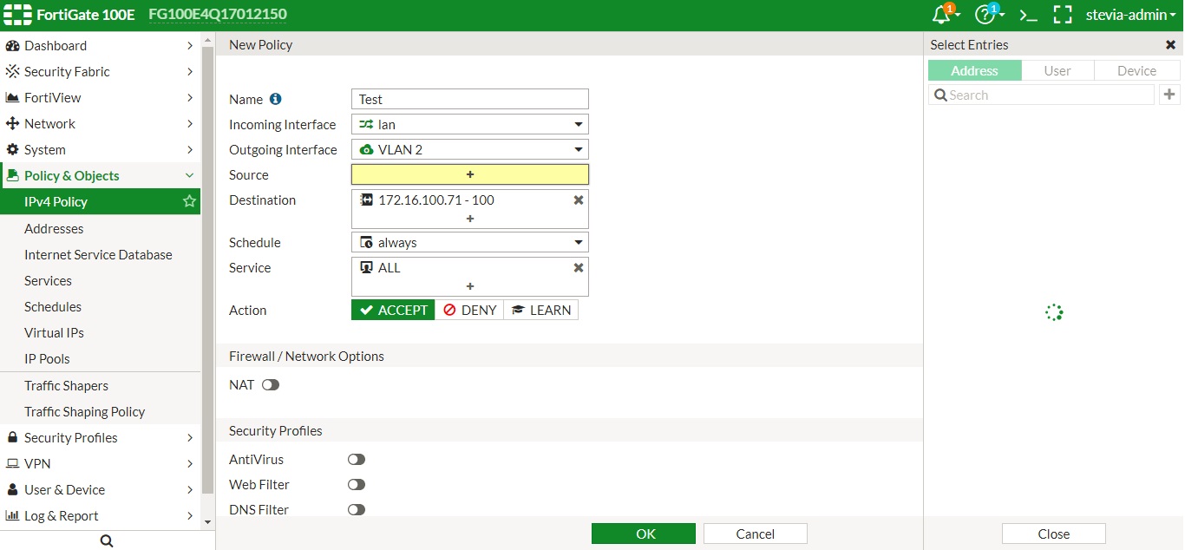Click the plus icon to create new address

1169,95
